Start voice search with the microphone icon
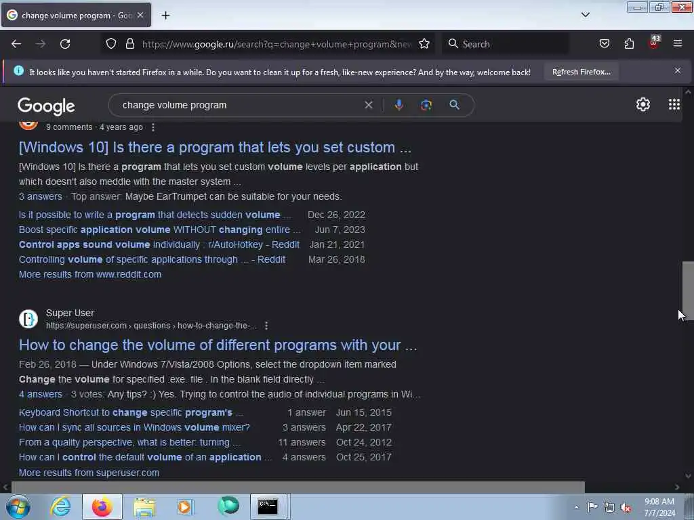694x520 pixels. 399,105
